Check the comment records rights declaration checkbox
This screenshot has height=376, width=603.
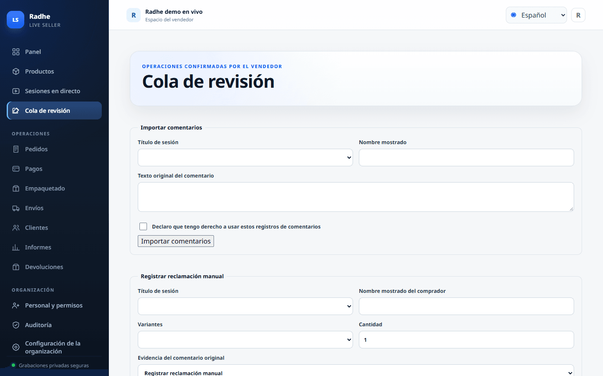pyautogui.click(x=143, y=226)
